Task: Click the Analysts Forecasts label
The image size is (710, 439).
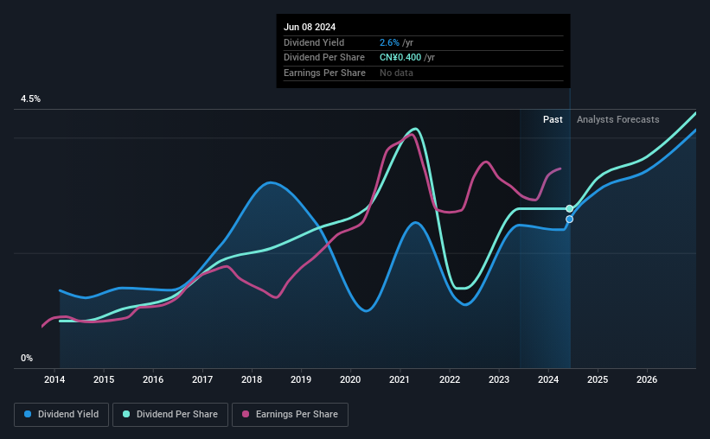Action: (618, 119)
